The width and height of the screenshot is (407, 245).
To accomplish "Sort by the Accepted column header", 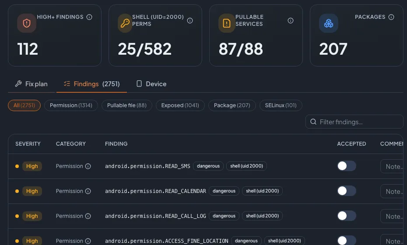I will (x=351, y=144).
